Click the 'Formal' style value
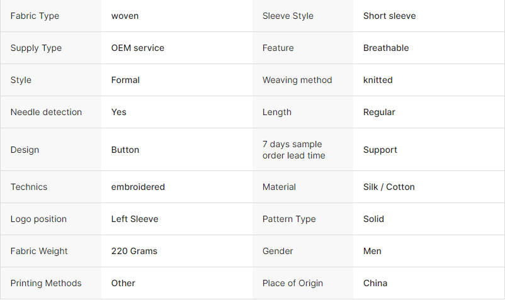 coord(125,80)
